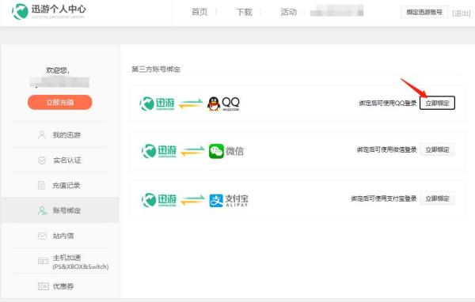Image resolution: width=475 pixels, height=302 pixels.
Task: Click exchange arrows in QQ row
Action: click(191, 104)
